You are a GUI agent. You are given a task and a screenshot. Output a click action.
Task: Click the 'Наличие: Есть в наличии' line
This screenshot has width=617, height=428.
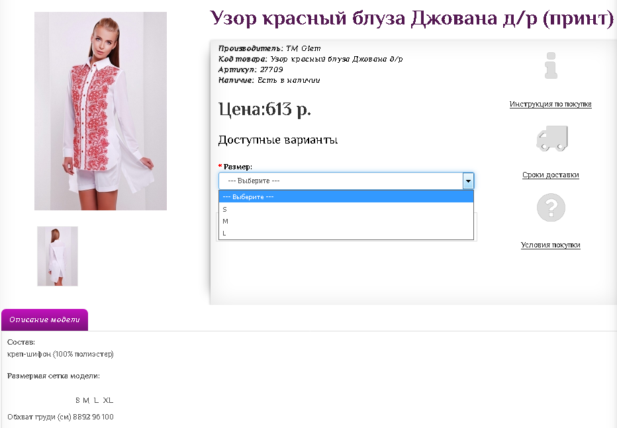pos(269,80)
